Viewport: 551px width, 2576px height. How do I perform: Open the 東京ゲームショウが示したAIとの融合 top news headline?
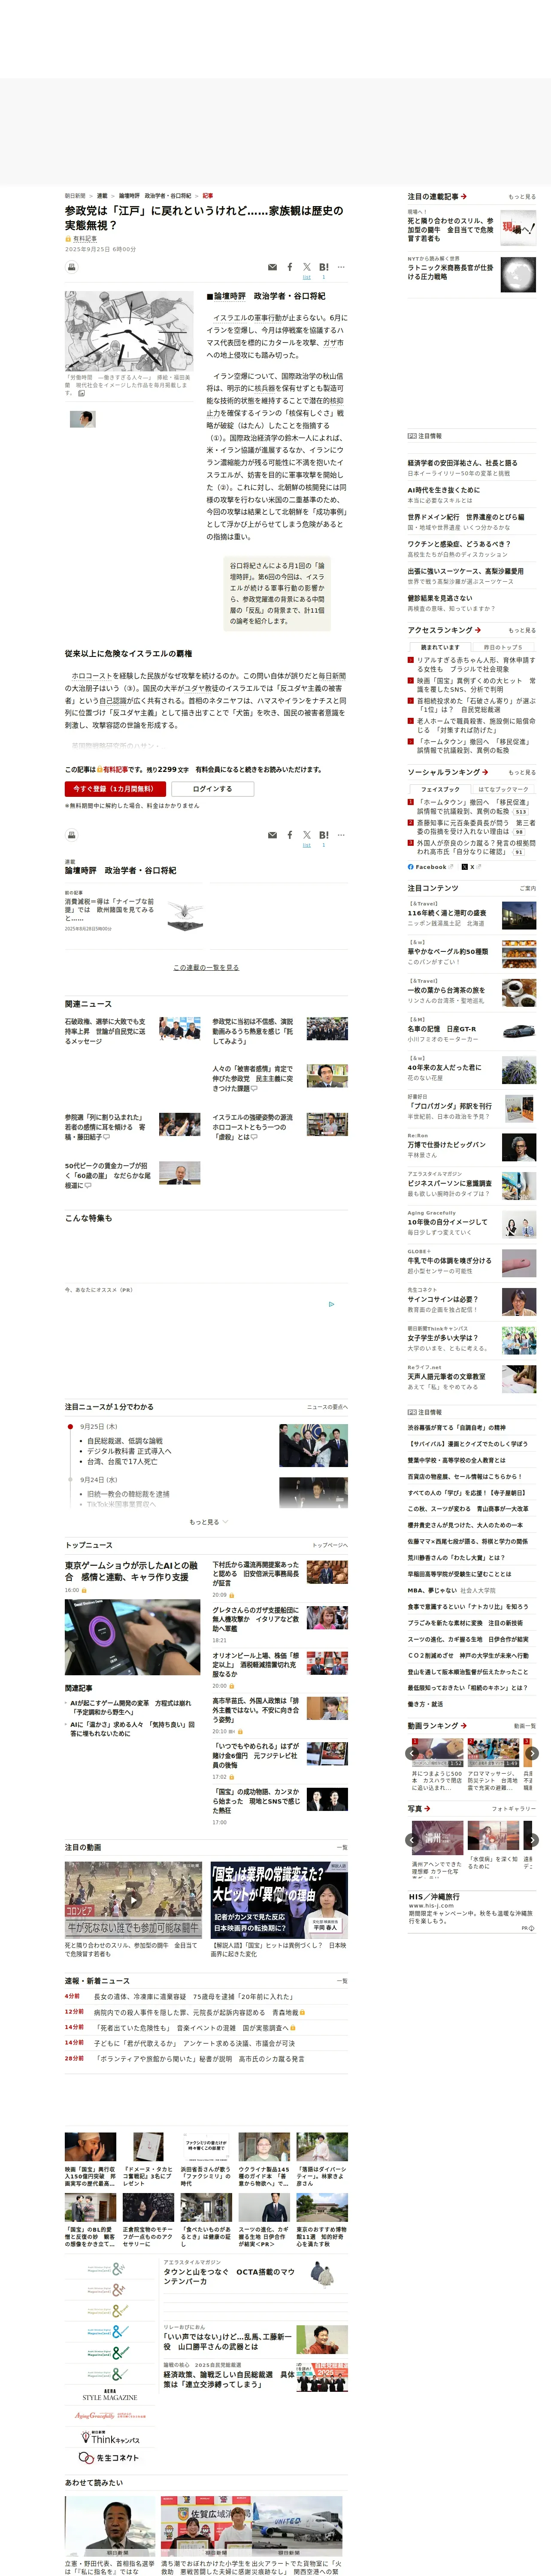pyautogui.click(x=131, y=1571)
